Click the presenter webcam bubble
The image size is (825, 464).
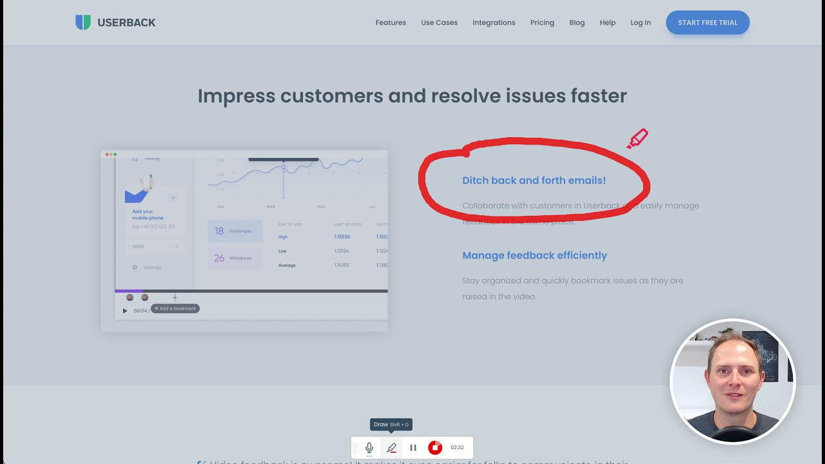tap(733, 382)
